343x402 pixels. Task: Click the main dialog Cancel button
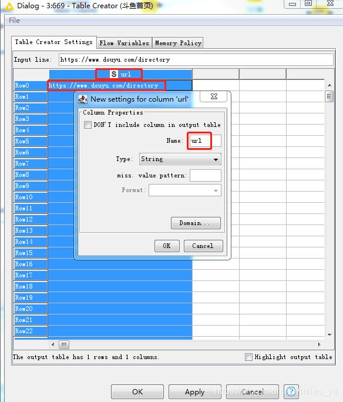tap(253, 392)
